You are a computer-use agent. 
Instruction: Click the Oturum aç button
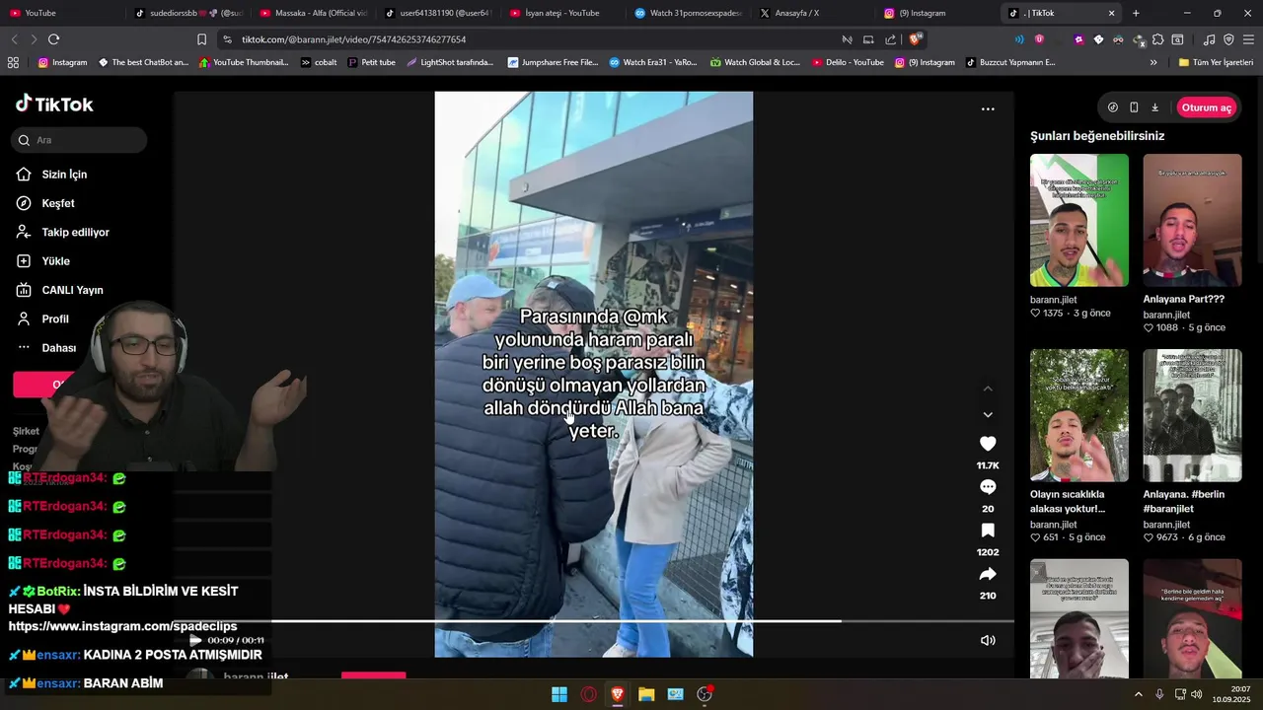pyautogui.click(x=1207, y=107)
